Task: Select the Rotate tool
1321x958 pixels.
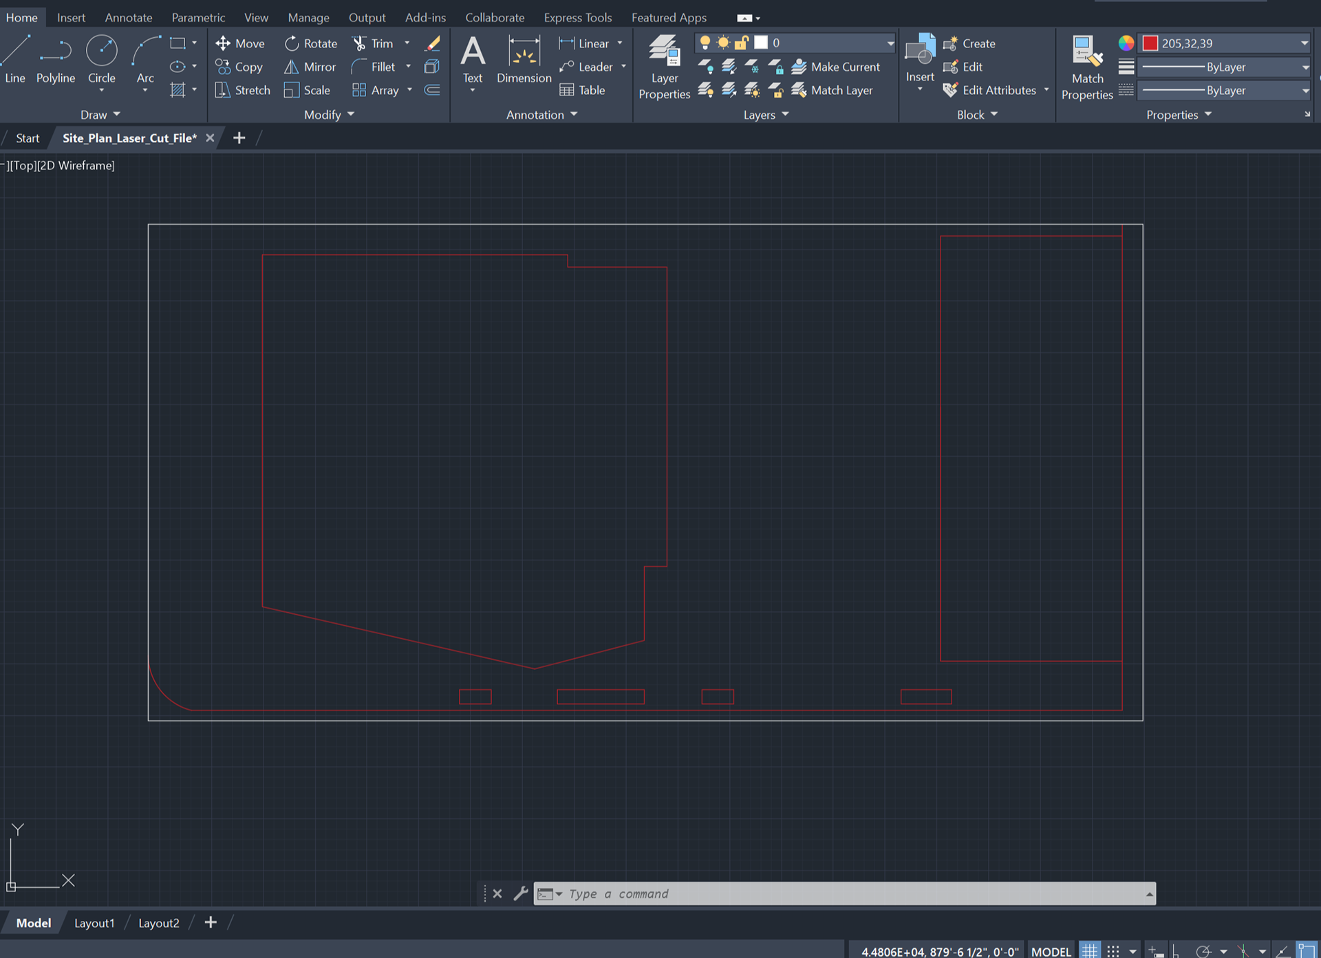Action: pyautogui.click(x=310, y=43)
